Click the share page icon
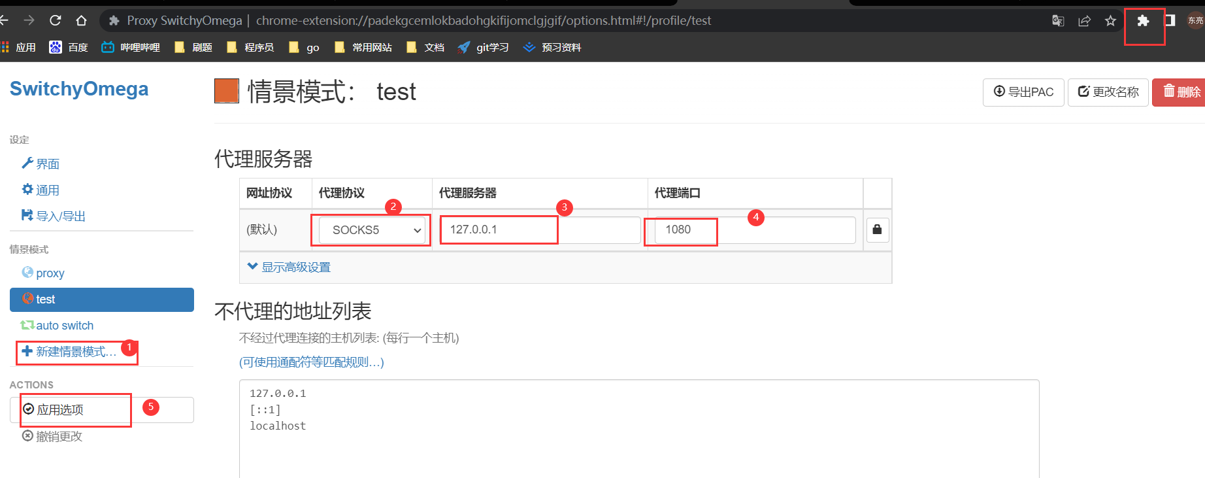This screenshot has height=478, width=1205. pos(1084,21)
